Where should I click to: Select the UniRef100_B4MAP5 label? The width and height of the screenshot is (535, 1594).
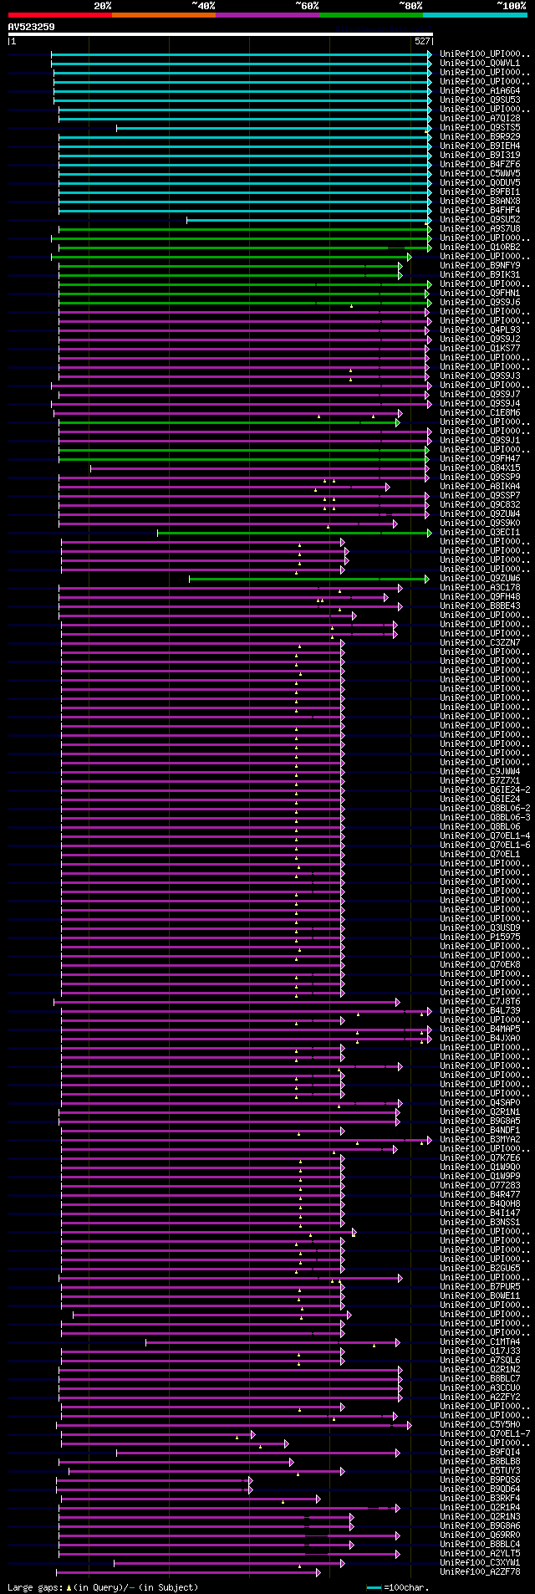(480, 1029)
